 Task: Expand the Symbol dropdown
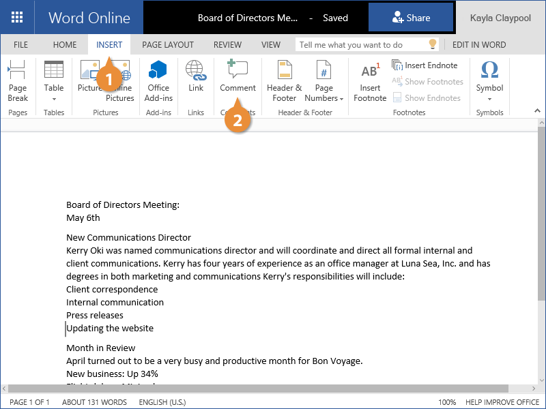click(x=489, y=81)
